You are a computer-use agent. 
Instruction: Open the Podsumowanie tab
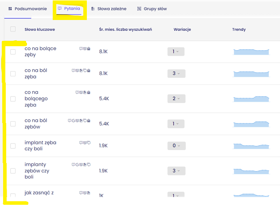tap(27, 8)
